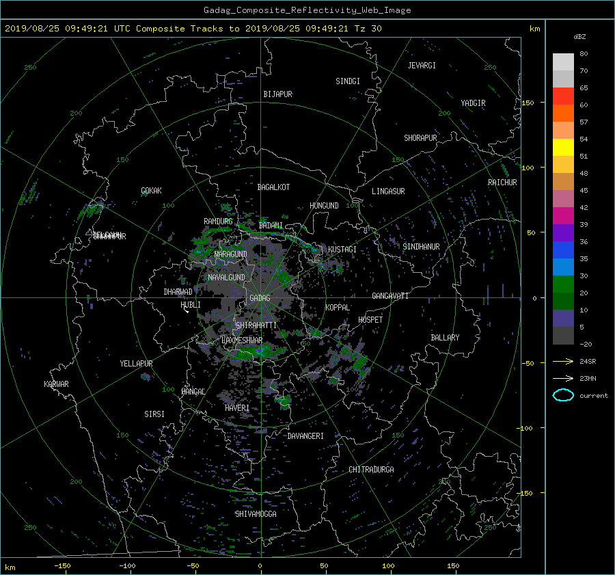Image resolution: width=615 pixels, height=575 pixels.
Task: Click the SINDGI label on map
Action: (348, 81)
